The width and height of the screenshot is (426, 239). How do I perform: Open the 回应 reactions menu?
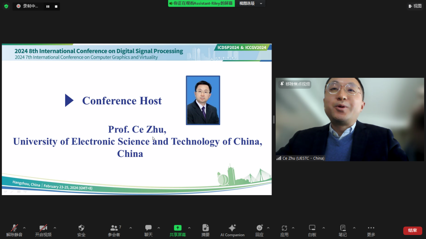[259, 231]
